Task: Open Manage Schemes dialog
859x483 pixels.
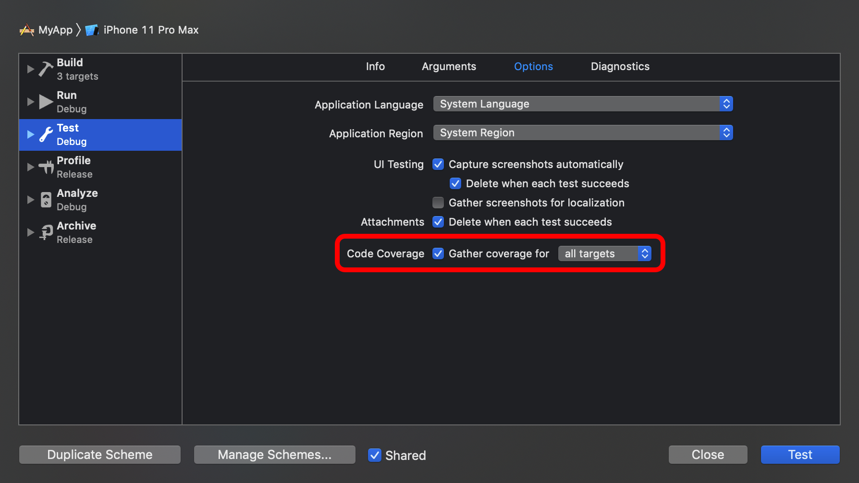Action: 274,455
